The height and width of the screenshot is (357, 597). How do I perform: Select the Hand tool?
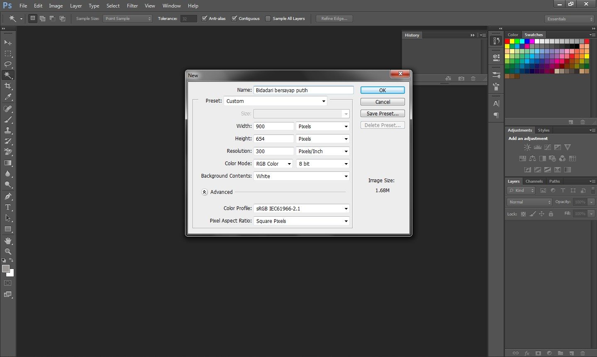8,241
